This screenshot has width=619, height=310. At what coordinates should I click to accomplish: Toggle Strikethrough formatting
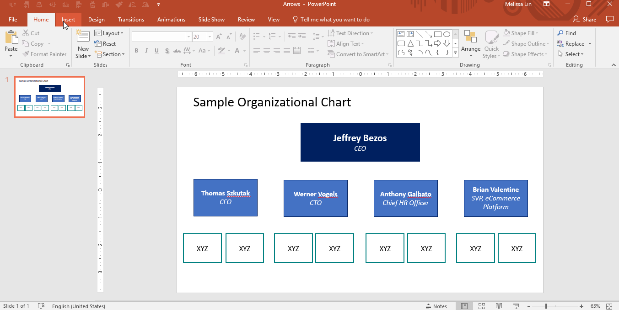coord(177,51)
